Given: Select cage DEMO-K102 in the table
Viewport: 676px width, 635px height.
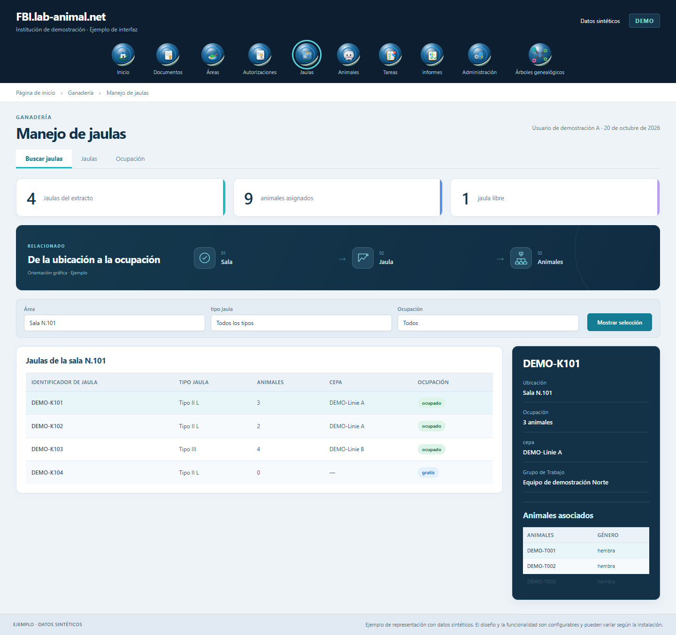Looking at the screenshot, I should (259, 426).
